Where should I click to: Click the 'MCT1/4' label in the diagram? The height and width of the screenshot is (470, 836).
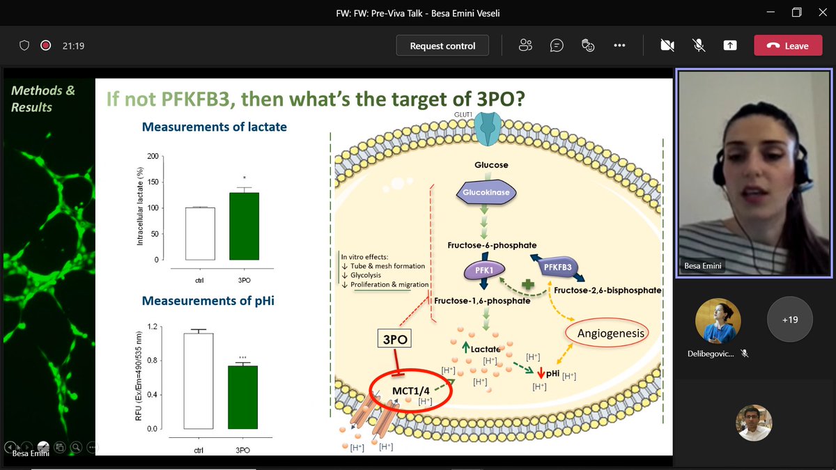pos(412,390)
